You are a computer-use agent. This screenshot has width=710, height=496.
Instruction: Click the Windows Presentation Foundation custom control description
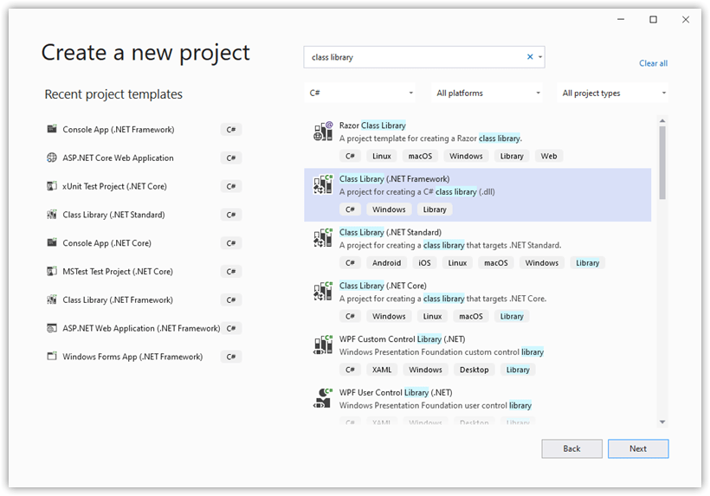click(x=442, y=352)
